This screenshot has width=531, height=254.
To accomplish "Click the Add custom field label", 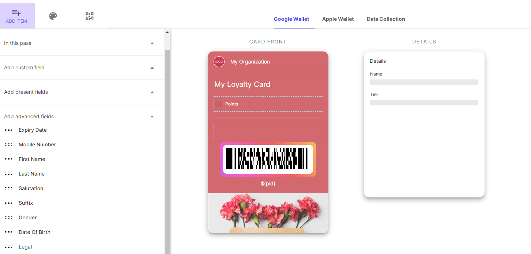I will [24, 68].
